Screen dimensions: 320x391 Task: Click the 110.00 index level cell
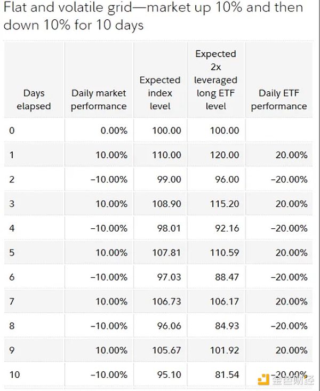pos(166,155)
